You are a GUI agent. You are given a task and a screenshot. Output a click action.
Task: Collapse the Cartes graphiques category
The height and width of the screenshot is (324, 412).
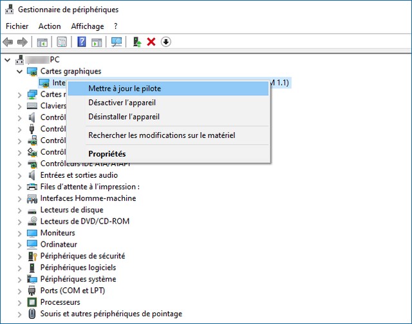pos(19,71)
